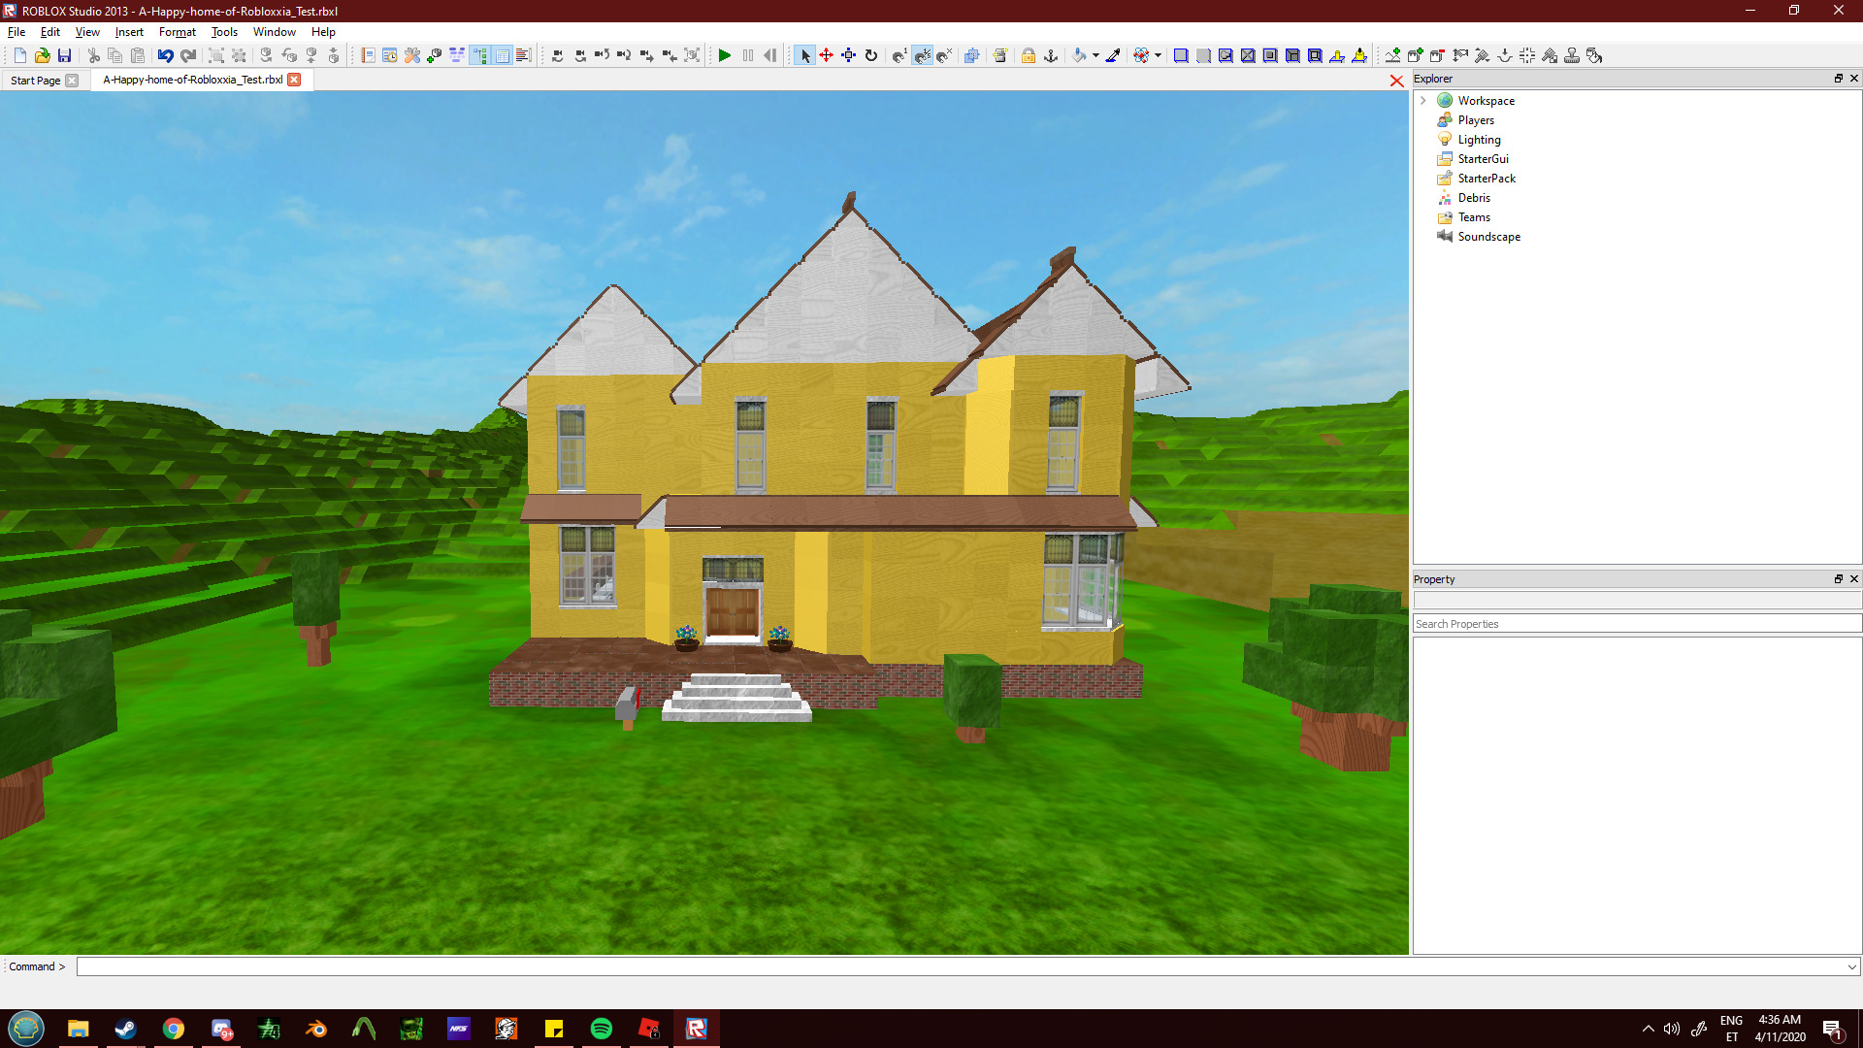
Task: Open a file with the folder icon
Action: 43,55
